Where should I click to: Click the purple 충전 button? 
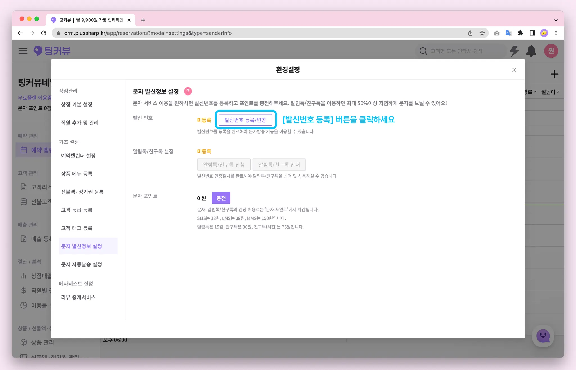pos(221,198)
